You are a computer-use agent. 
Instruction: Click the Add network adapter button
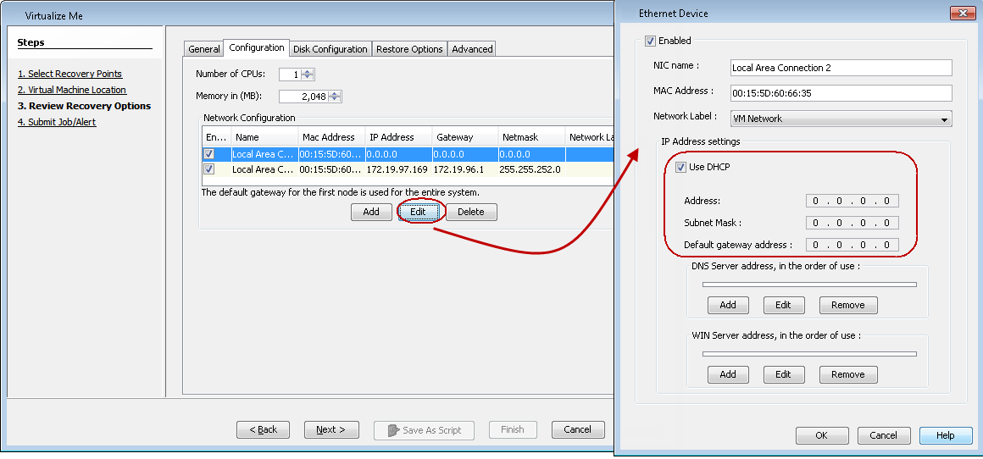coord(371,212)
